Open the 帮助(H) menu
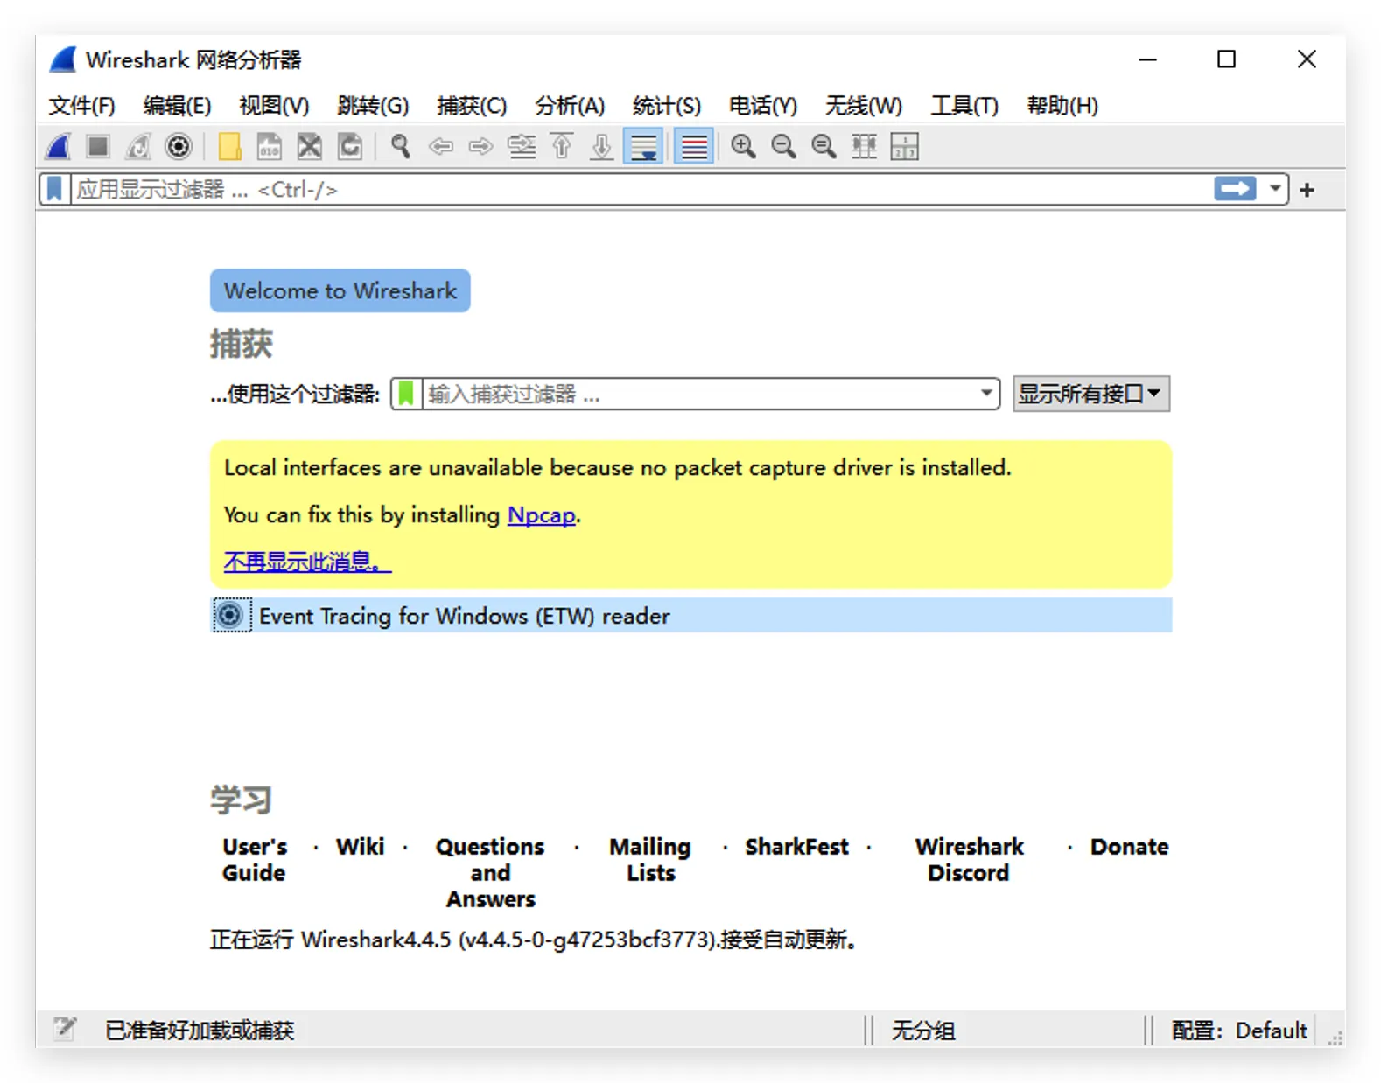Image resolution: width=1381 pixels, height=1083 pixels. coord(1062,106)
